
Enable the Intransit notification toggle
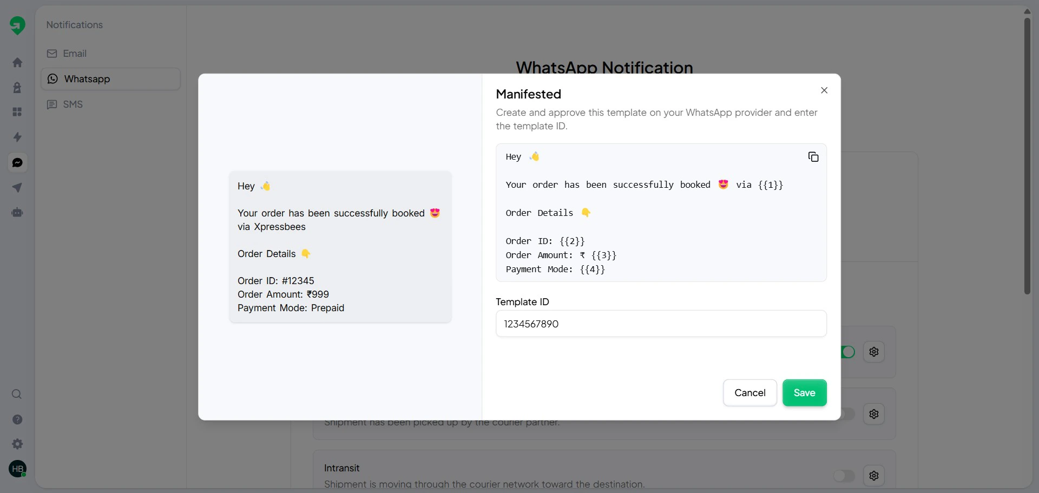(843, 476)
